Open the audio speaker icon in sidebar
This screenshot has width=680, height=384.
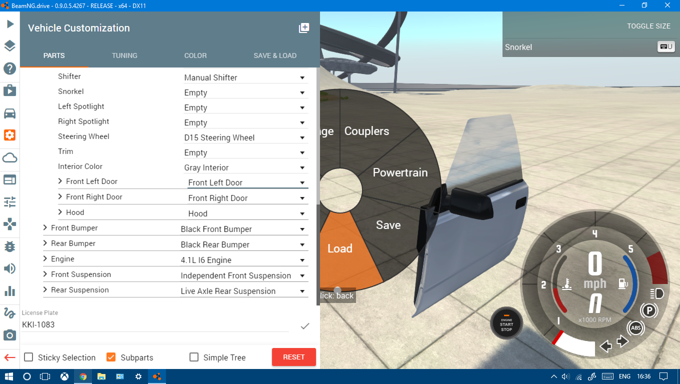click(x=10, y=268)
